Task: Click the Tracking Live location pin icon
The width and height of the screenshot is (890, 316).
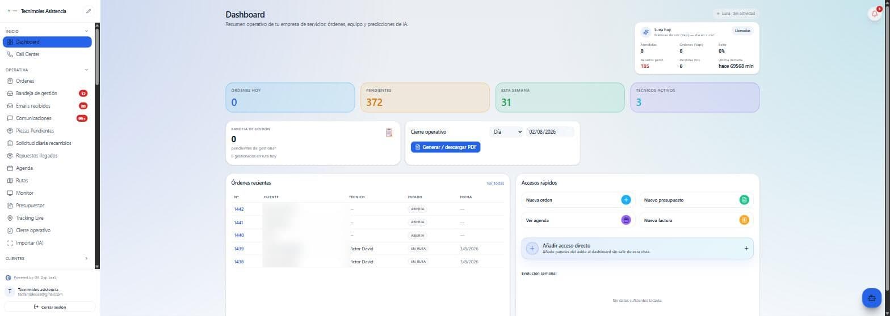Action: click(x=10, y=218)
